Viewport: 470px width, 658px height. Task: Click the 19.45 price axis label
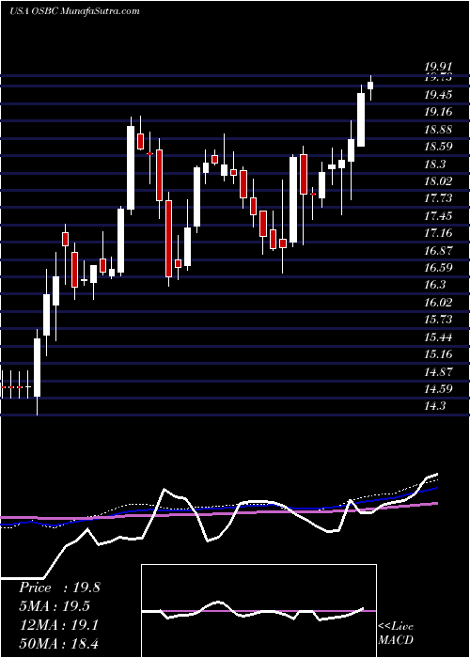[x=438, y=95]
